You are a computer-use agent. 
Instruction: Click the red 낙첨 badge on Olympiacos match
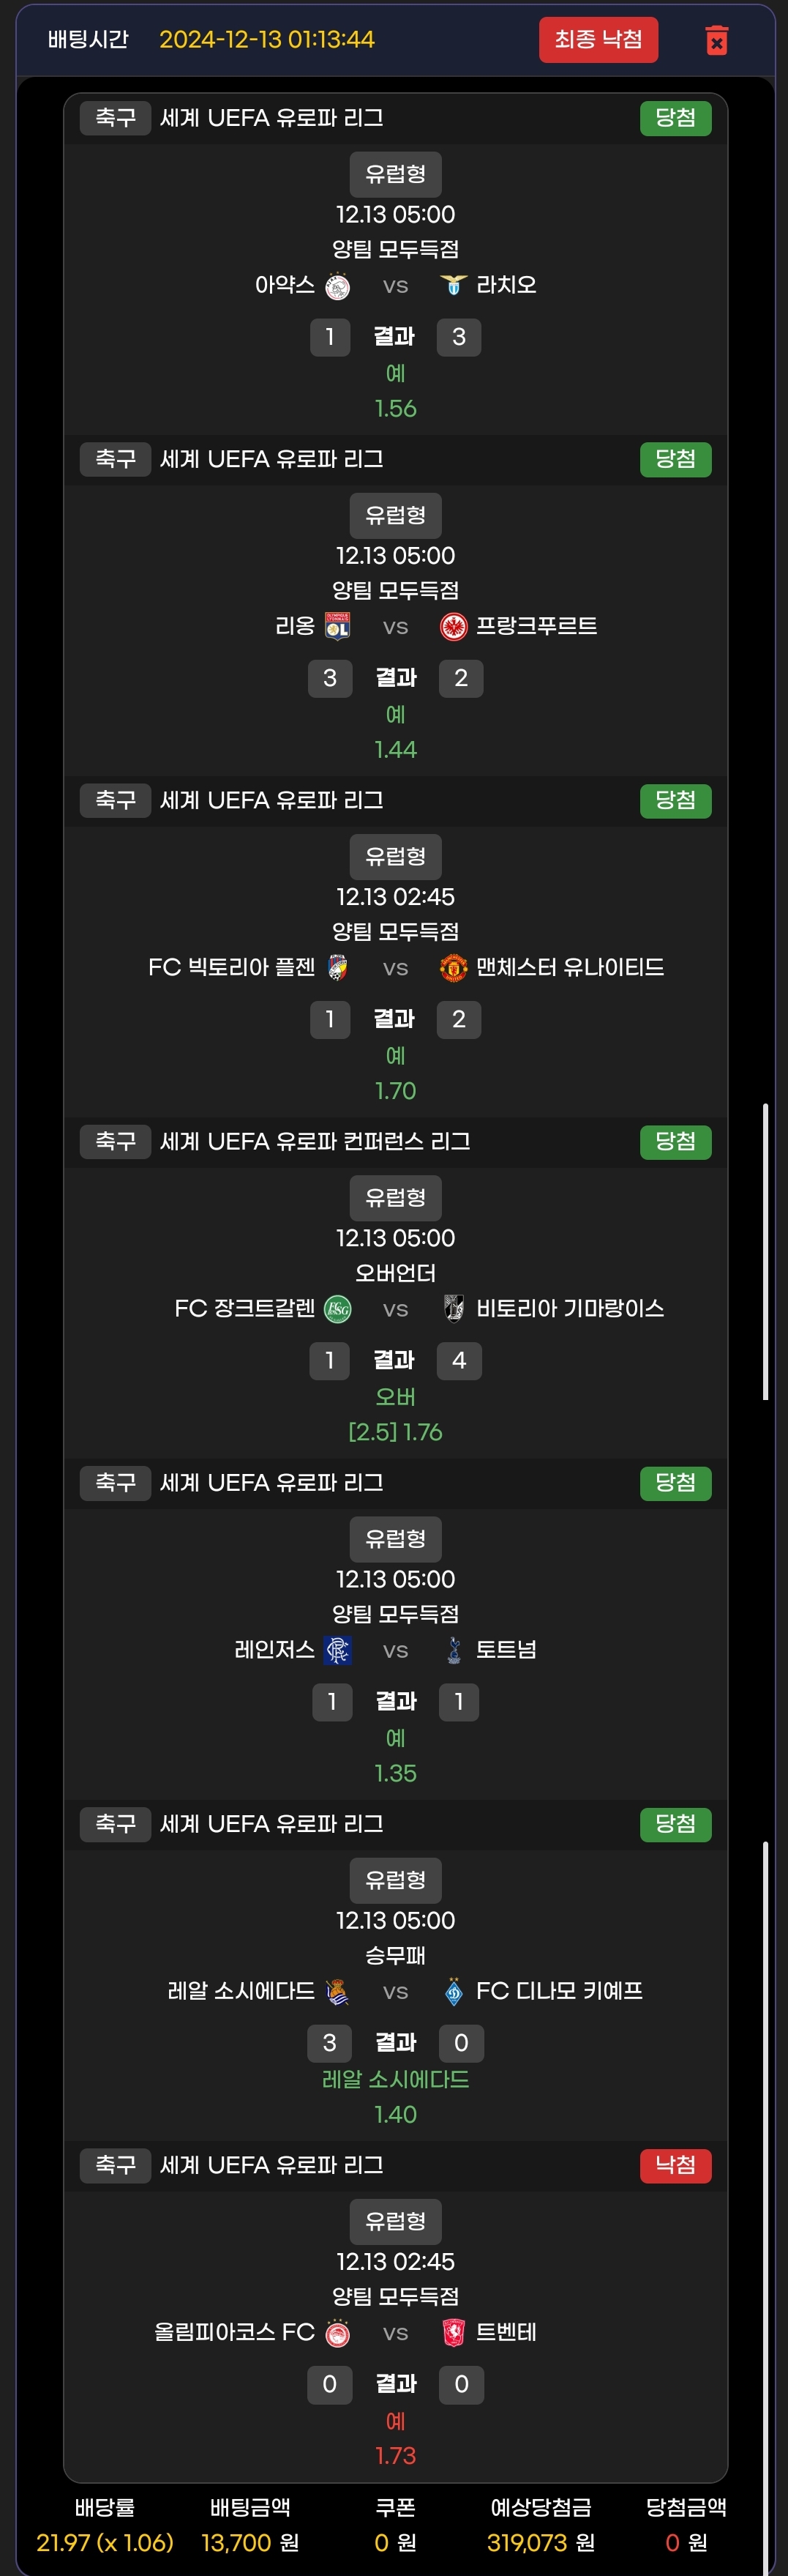[x=675, y=2165]
